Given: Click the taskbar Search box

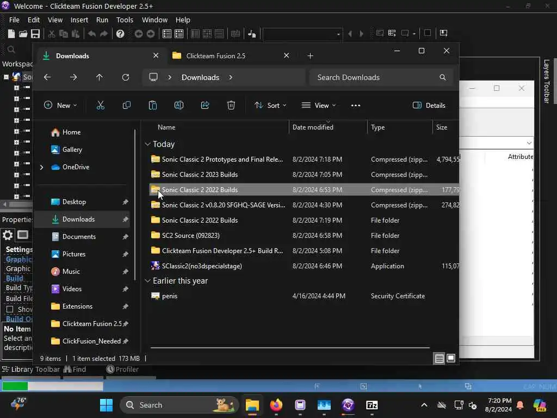Looking at the screenshot, I should [180, 405].
